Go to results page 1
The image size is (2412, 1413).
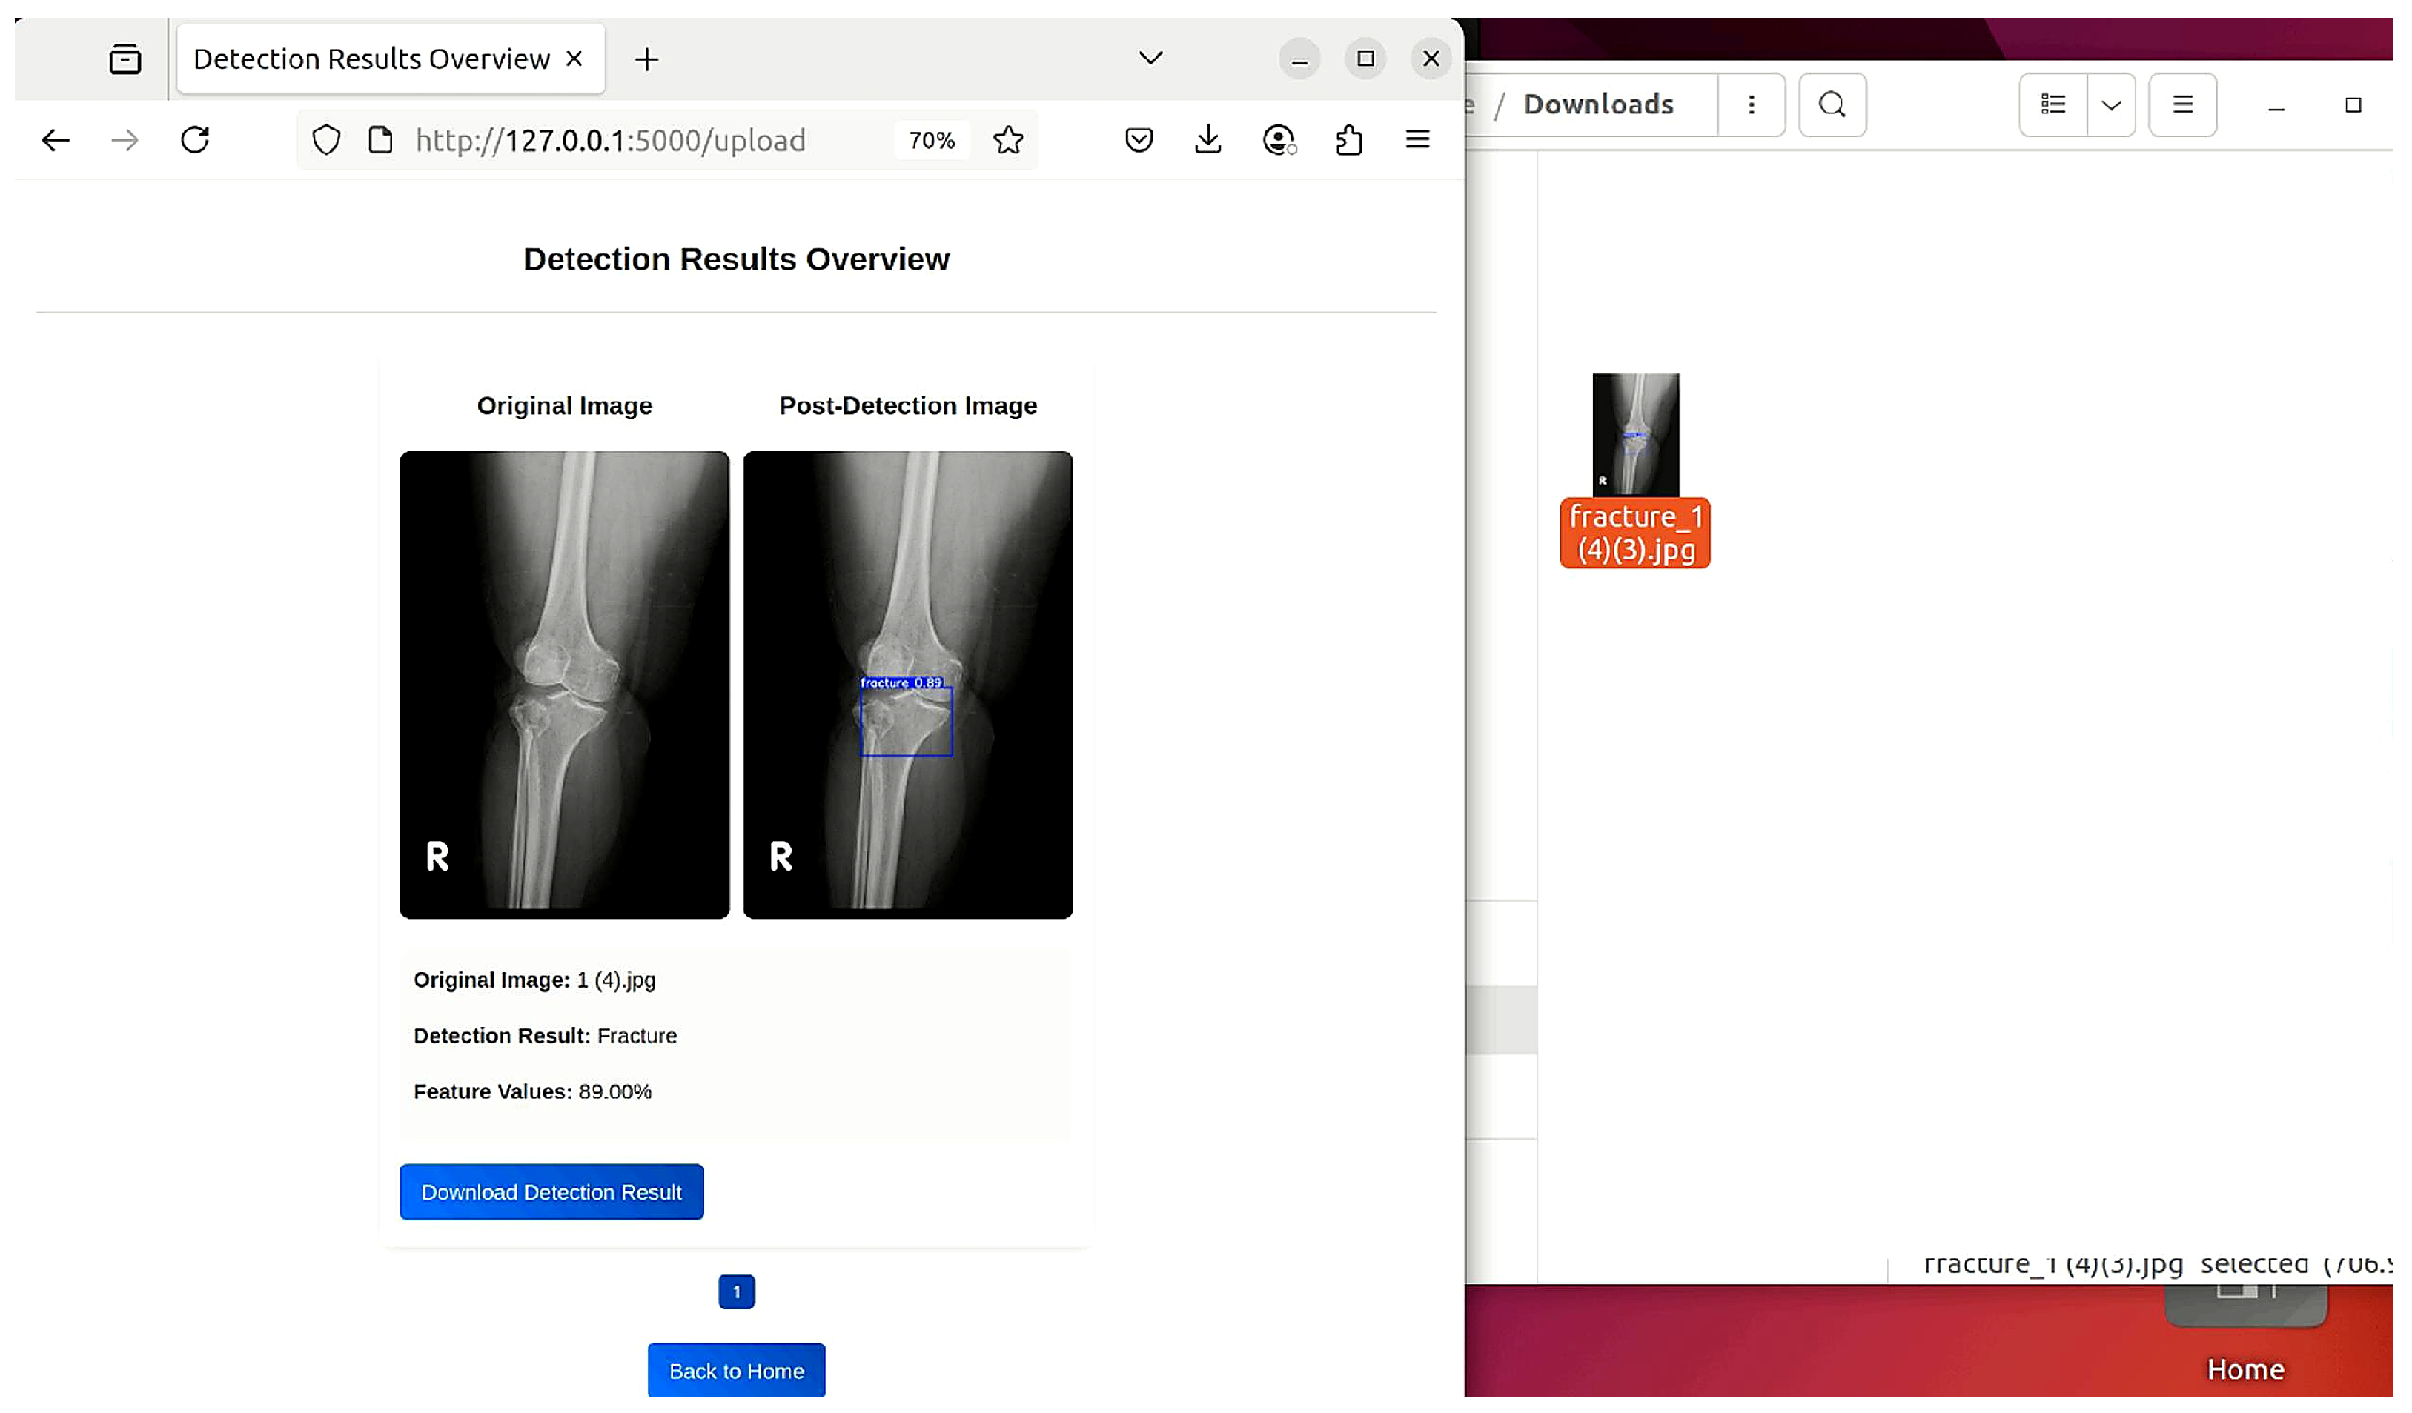click(737, 1291)
